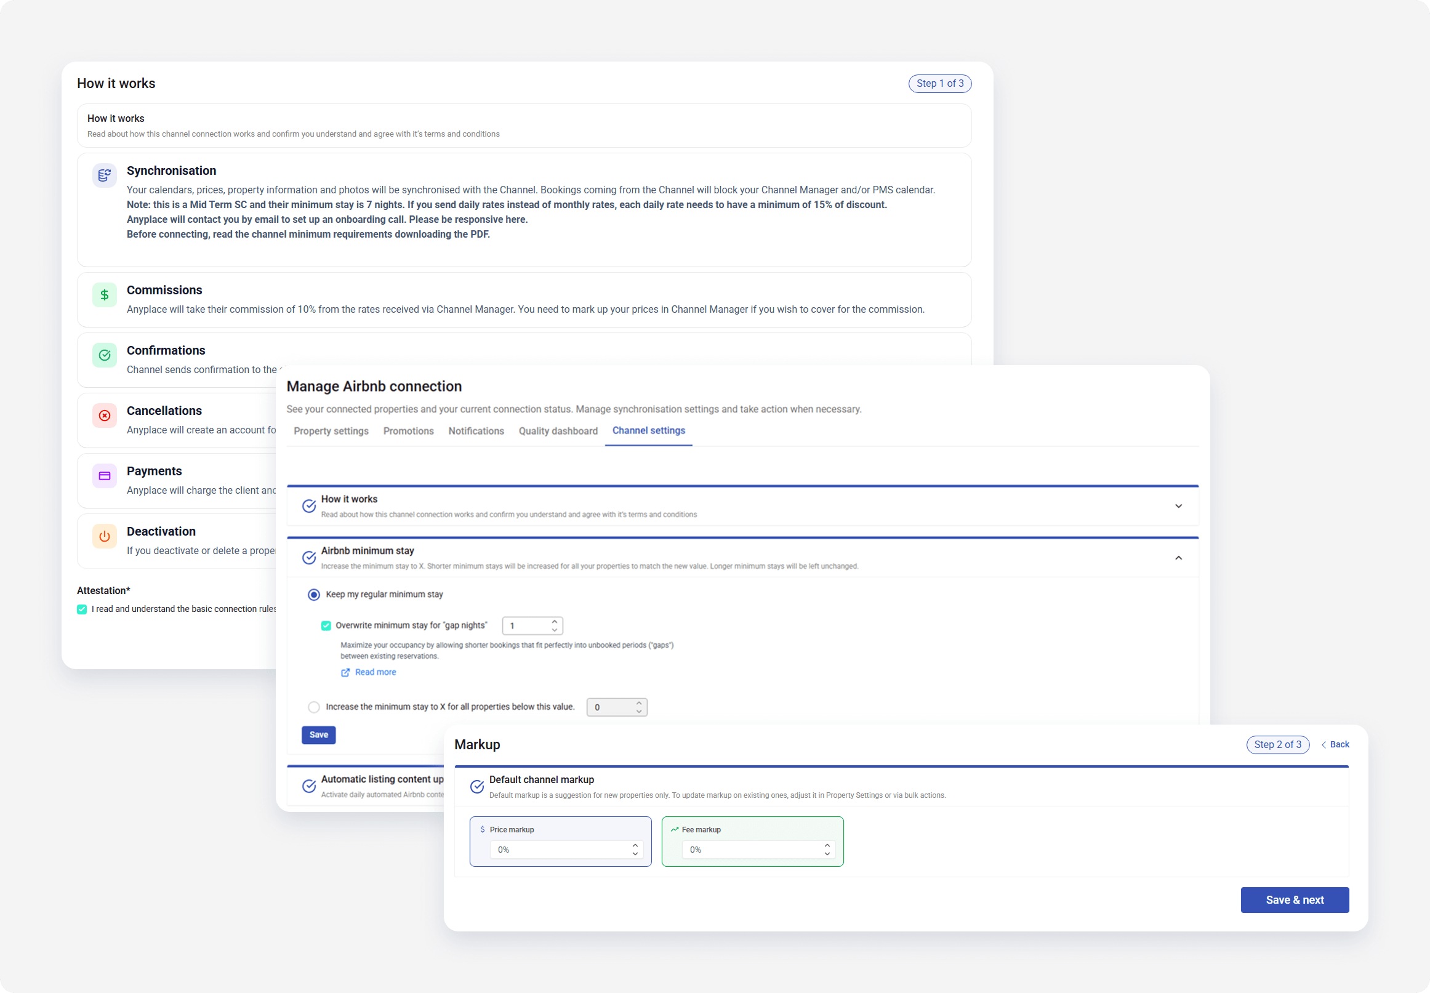This screenshot has height=993, width=1430.
Task: Click the trend arrow icon in Fee markup
Action: (674, 829)
